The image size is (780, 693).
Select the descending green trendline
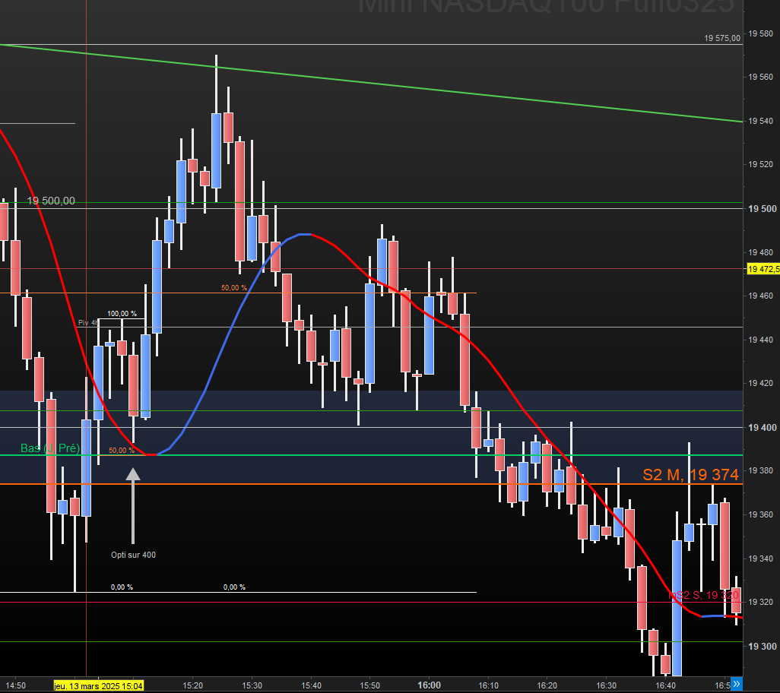372,83
